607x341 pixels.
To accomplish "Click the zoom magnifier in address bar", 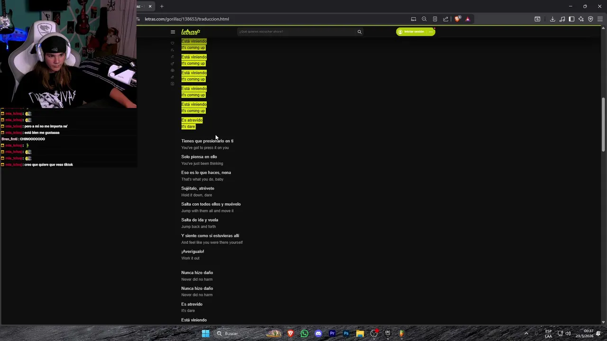I will [x=424, y=19].
